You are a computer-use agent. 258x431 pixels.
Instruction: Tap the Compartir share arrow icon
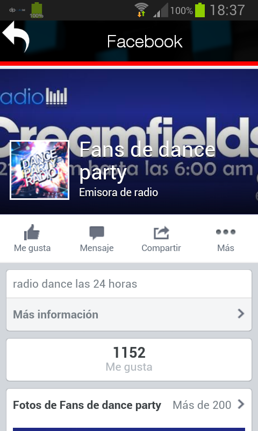161,233
